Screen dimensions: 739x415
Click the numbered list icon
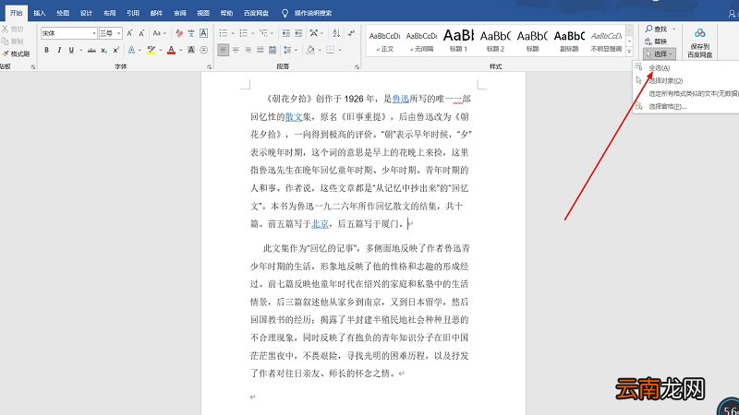tap(243, 33)
